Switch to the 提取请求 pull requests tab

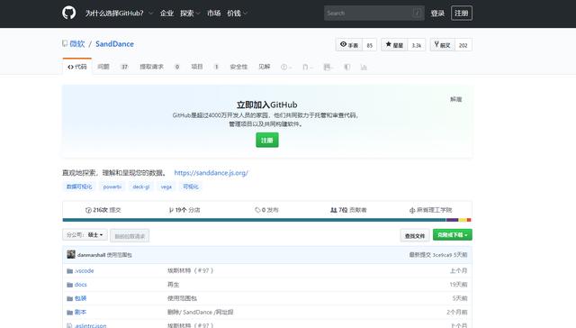pyautogui.click(x=160, y=67)
